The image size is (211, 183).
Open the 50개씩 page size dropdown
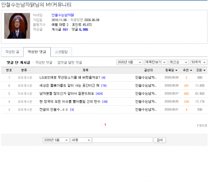click(x=198, y=62)
